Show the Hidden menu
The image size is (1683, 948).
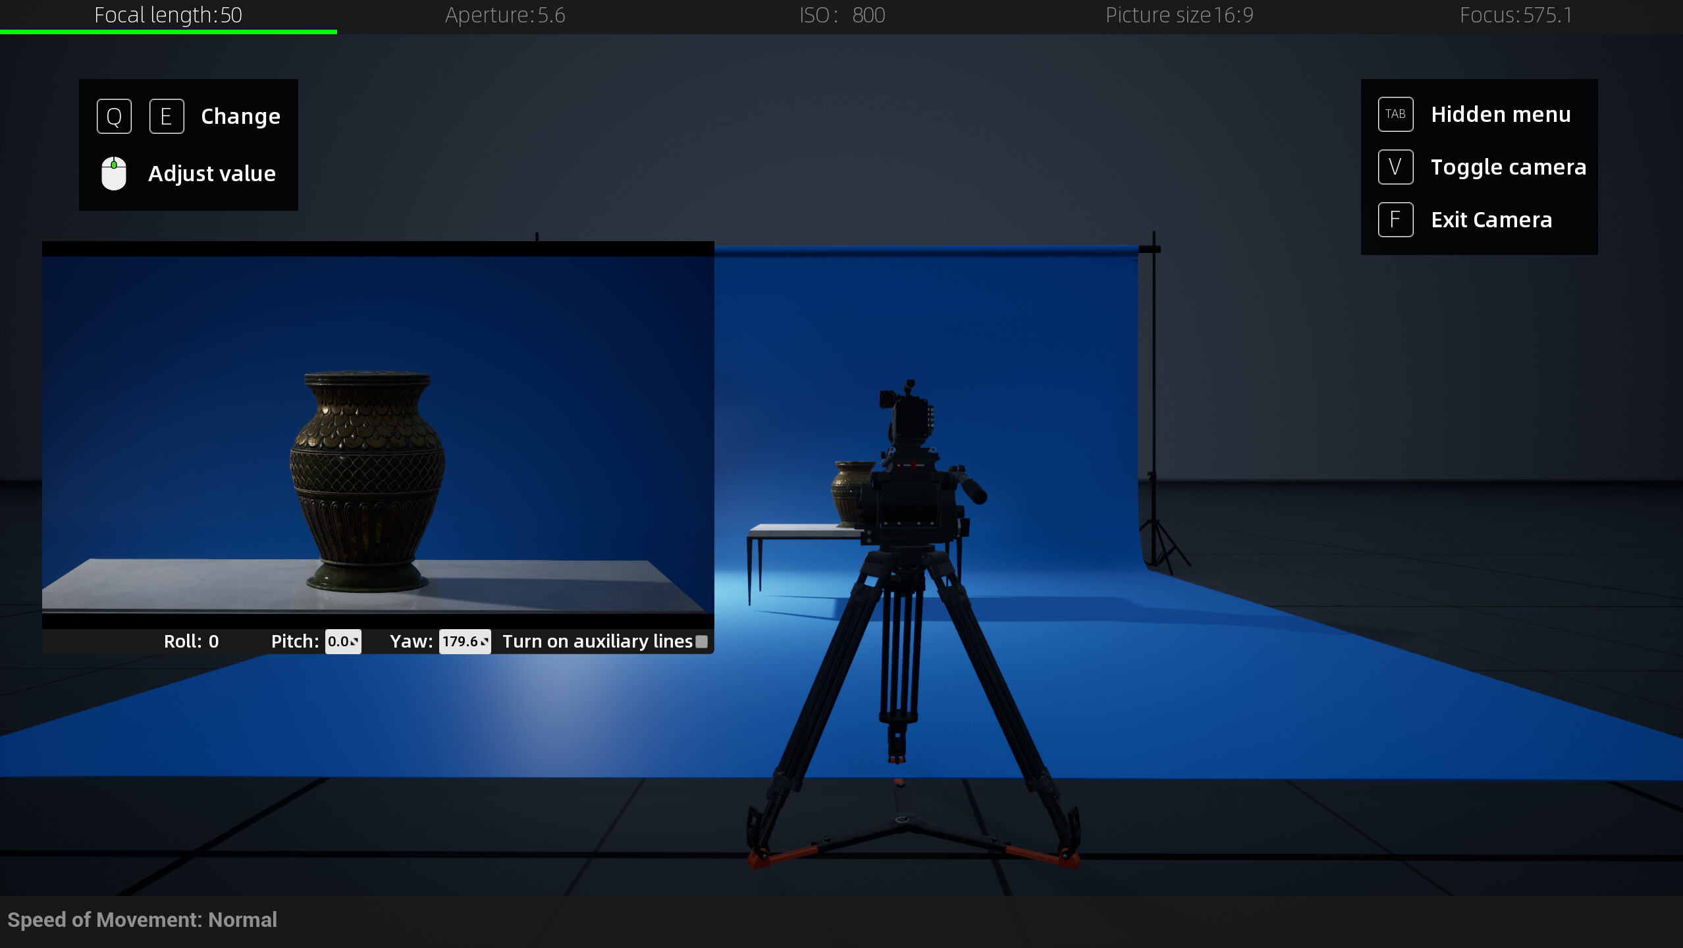pos(1500,114)
